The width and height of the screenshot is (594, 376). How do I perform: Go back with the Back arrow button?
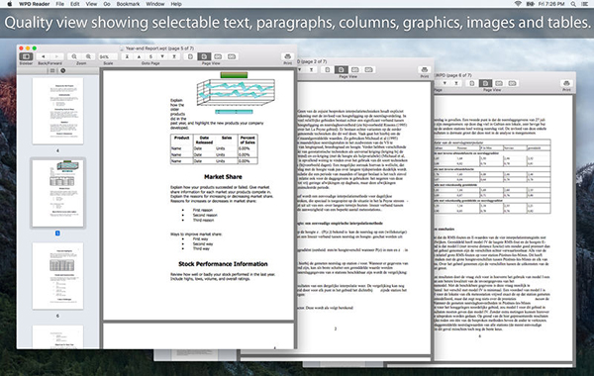point(44,56)
